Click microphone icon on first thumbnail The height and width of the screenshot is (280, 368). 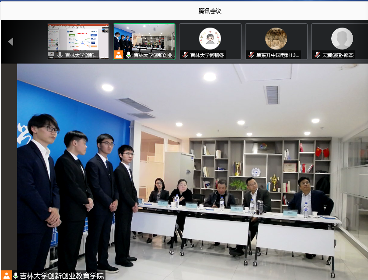click(x=60, y=55)
